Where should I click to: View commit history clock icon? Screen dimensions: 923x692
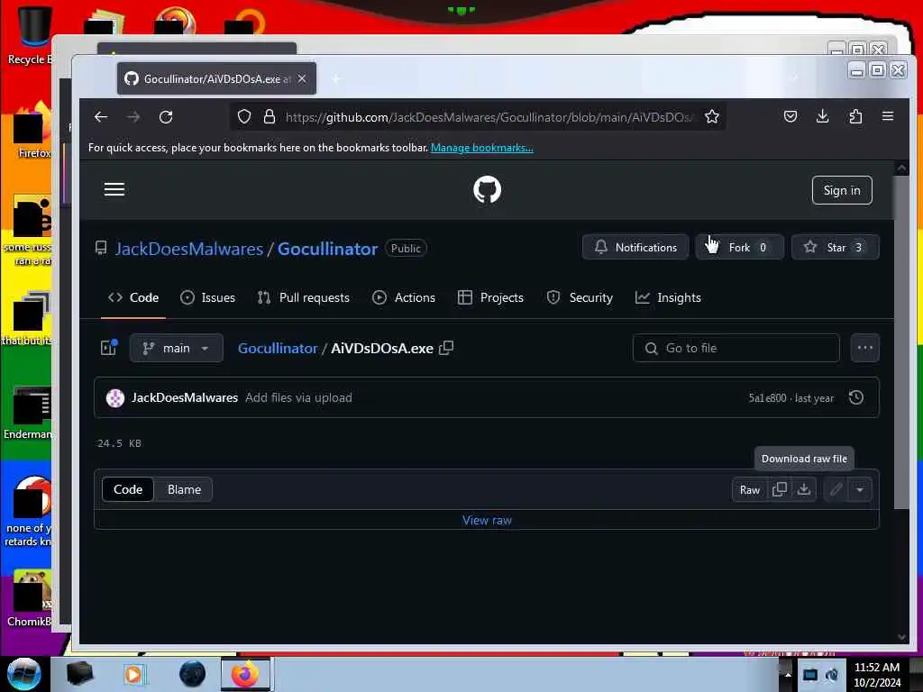point(856,397)
